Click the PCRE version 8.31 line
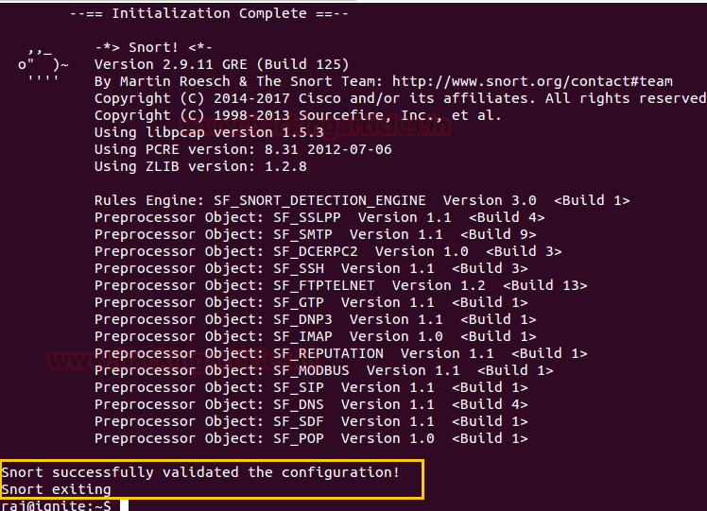The image size is (707, 511). click(243, 149)
